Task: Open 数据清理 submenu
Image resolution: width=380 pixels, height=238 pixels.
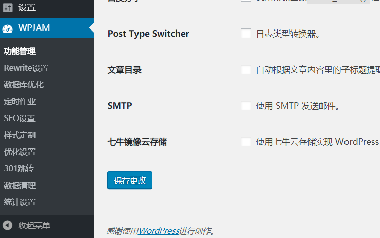Action: click(20, 186)
